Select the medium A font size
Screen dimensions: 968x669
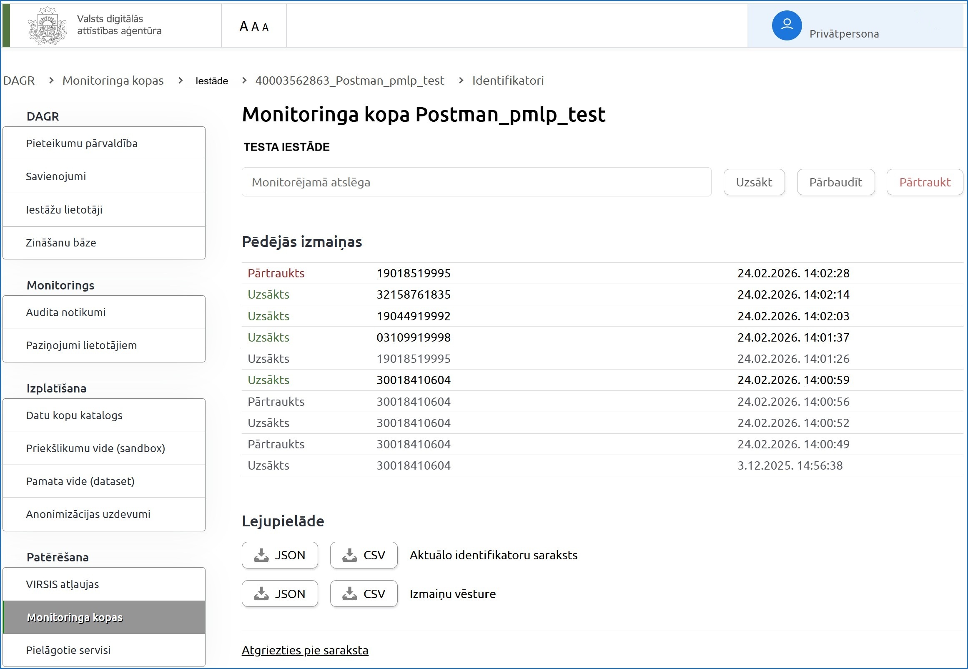point(255,27)
